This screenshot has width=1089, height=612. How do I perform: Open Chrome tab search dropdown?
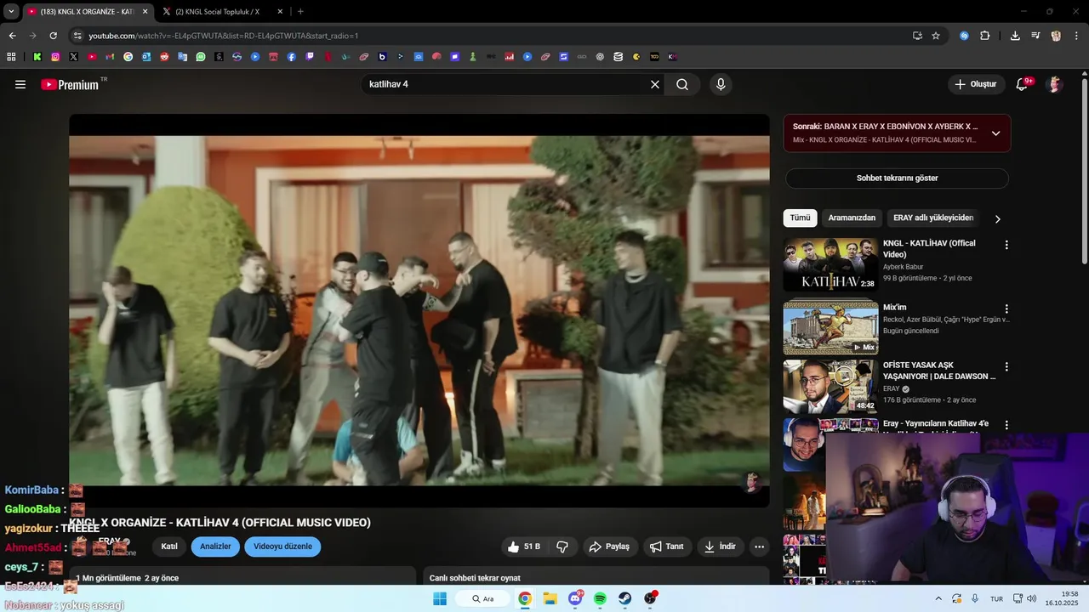point(11,11)
